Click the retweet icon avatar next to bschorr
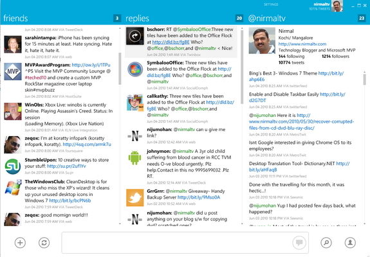Viewport: 370px width, 257px height. 134,36
